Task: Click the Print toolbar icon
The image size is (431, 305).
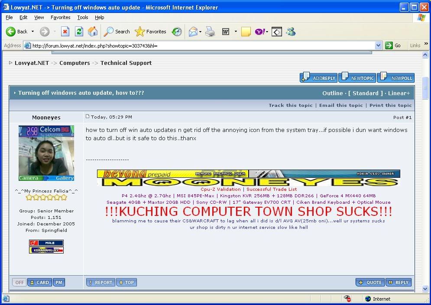Action: 210,32
